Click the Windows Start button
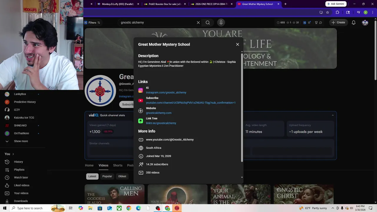 point(4,208)
